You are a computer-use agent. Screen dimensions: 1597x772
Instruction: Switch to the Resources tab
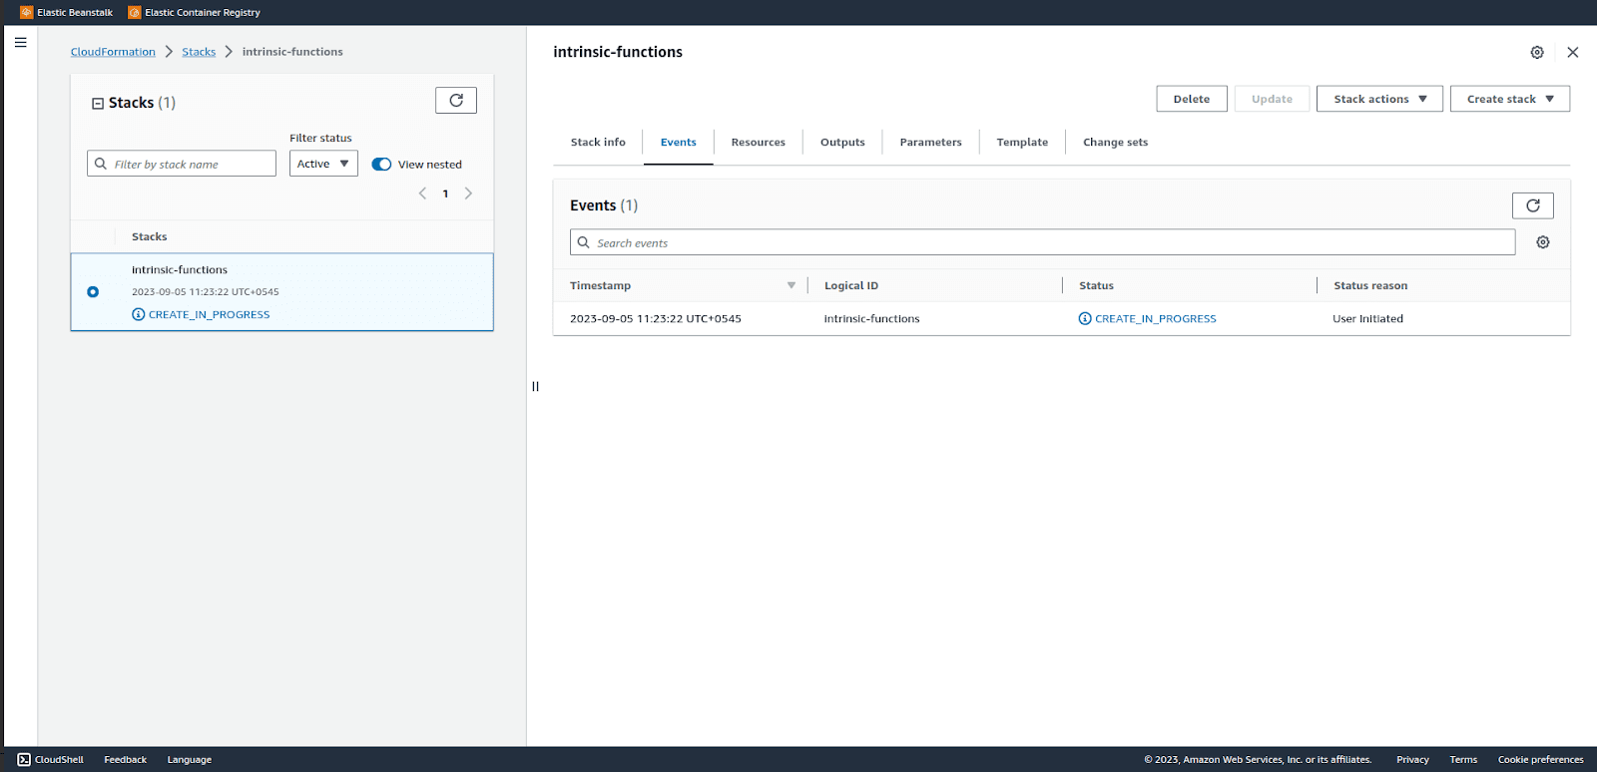[759, 143]
